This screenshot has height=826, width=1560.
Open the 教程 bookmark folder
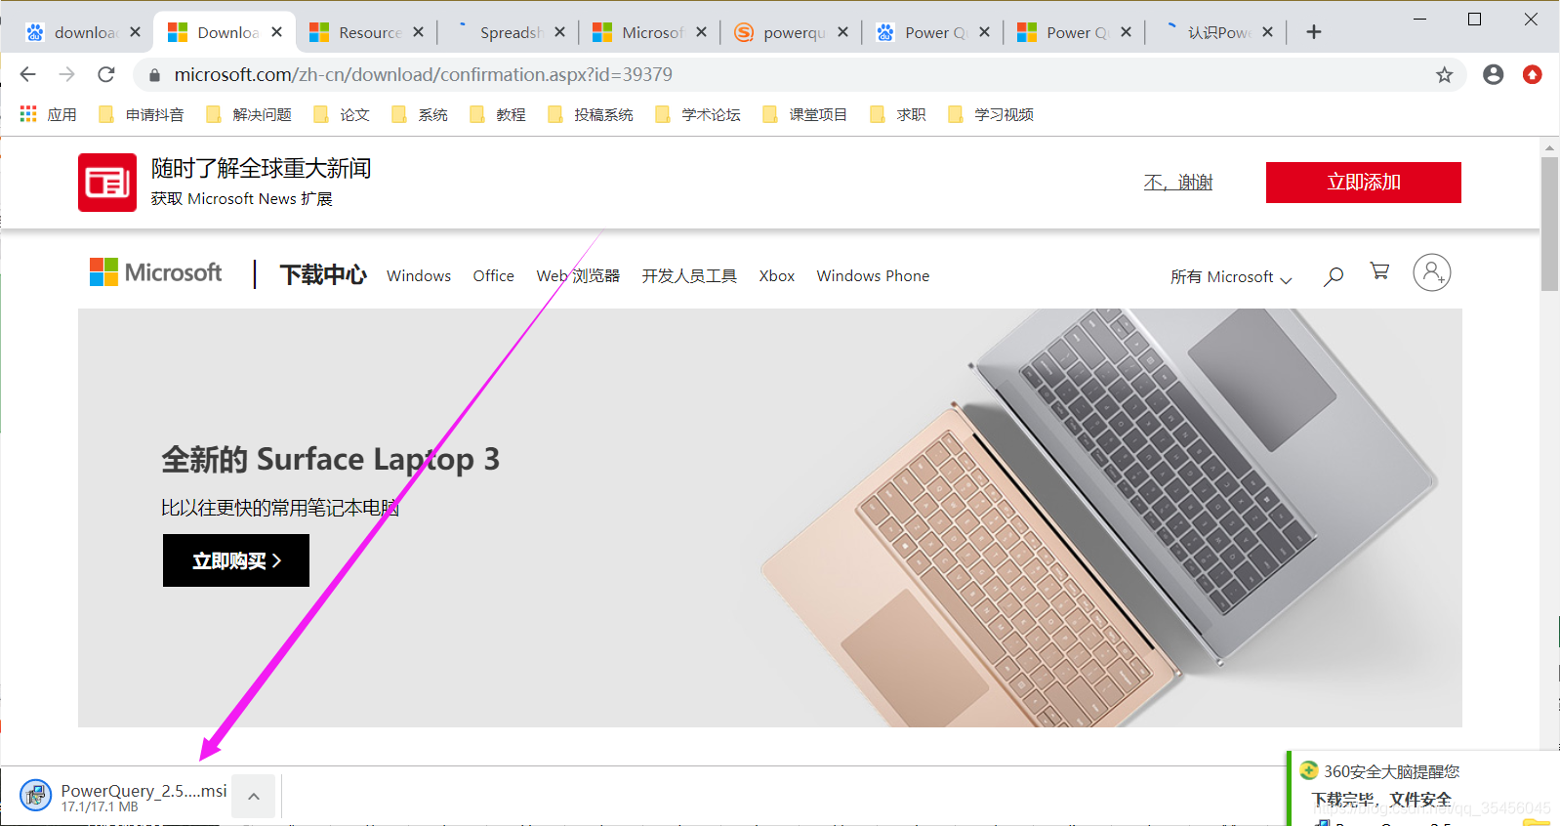(x=498, y=114)
